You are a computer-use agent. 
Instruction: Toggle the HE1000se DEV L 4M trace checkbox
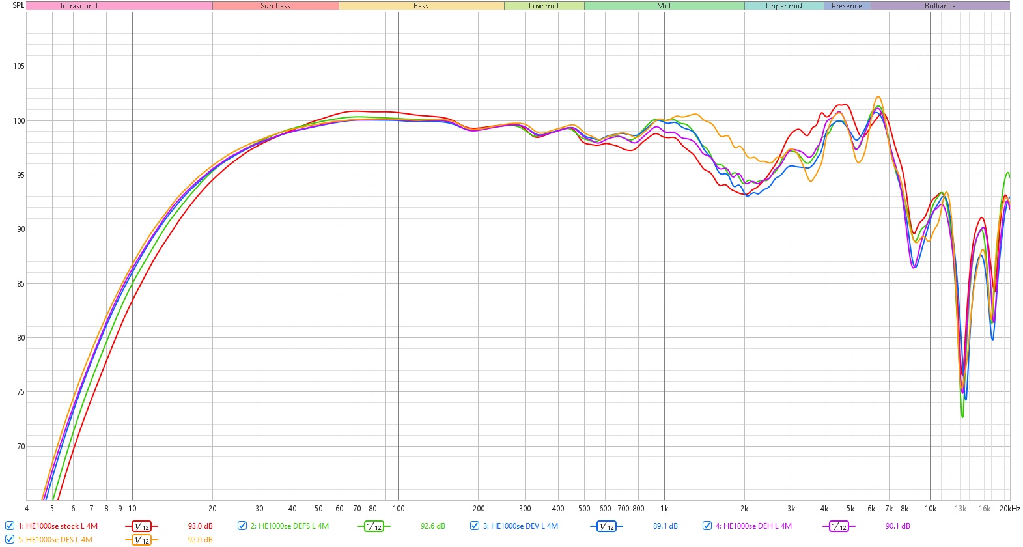[475, 526]
